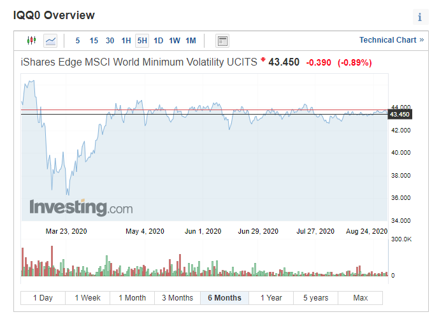Set chart interval to 5 minutes

tap(78, 41)
